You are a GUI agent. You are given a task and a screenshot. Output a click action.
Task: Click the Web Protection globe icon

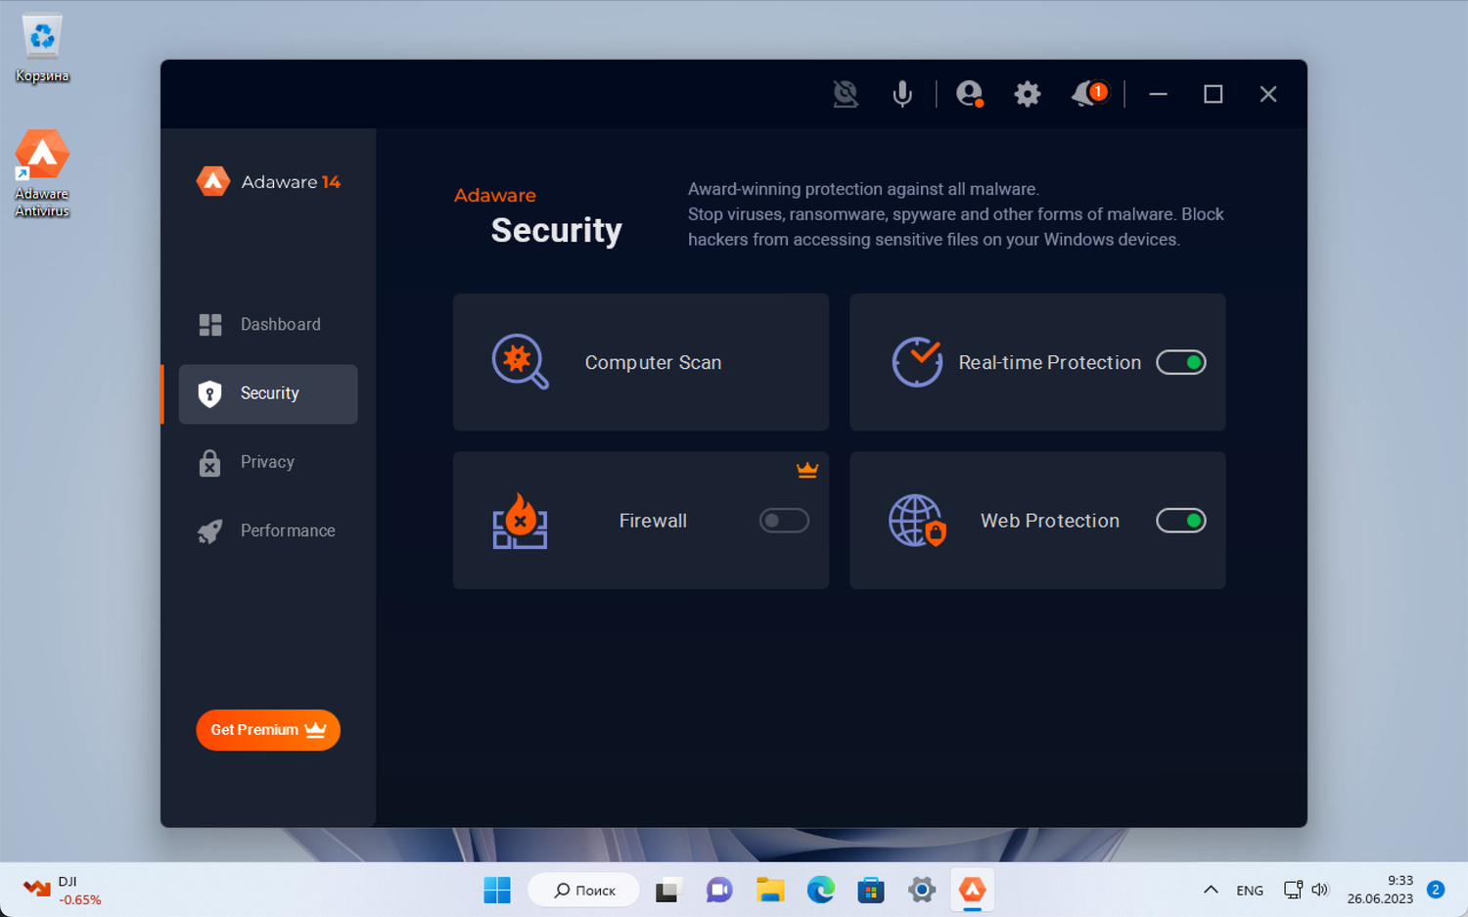click(x=917, y=521)
